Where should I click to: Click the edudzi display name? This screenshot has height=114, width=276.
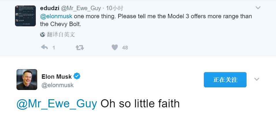pyautogui.click(x=50, y=8)
